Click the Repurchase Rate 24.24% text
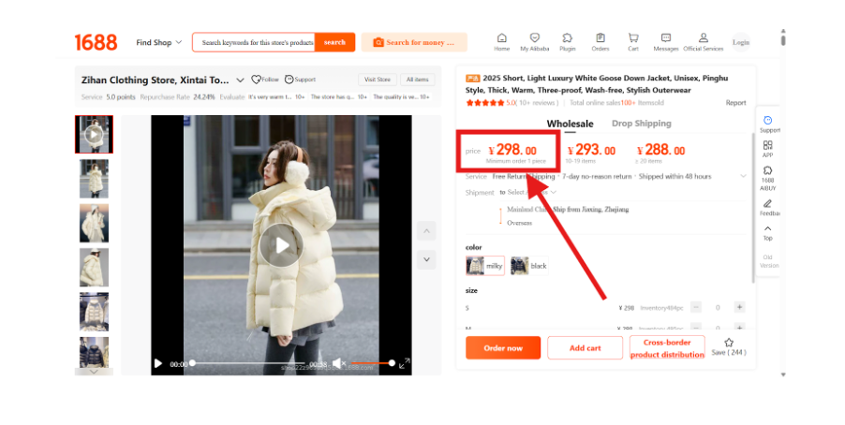The image size is (845, 425). (177, 97)
